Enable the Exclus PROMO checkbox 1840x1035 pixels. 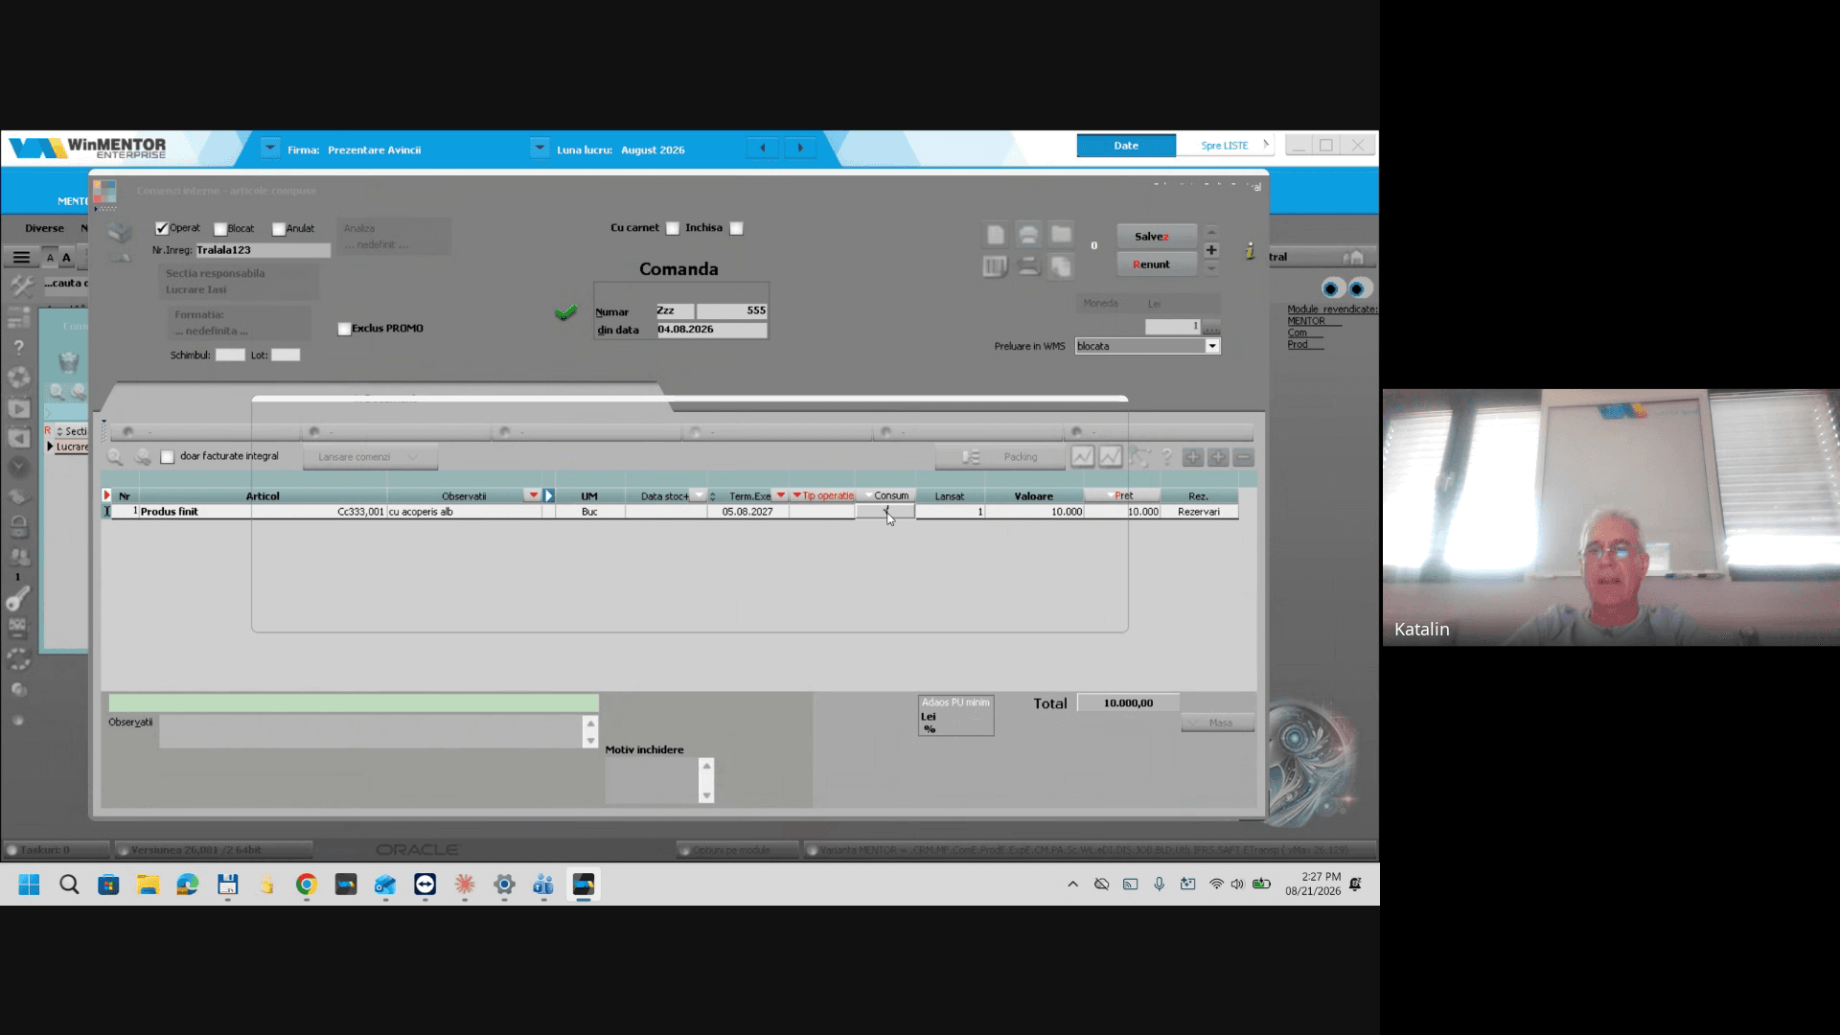coord(344,329)
